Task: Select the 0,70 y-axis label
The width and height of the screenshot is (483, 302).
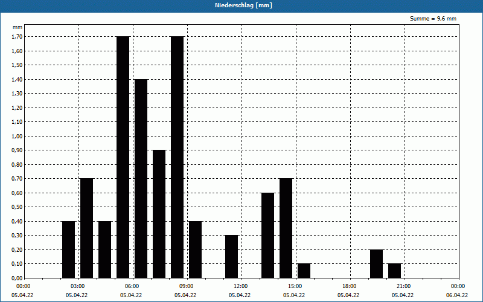Action: (17, 179)
